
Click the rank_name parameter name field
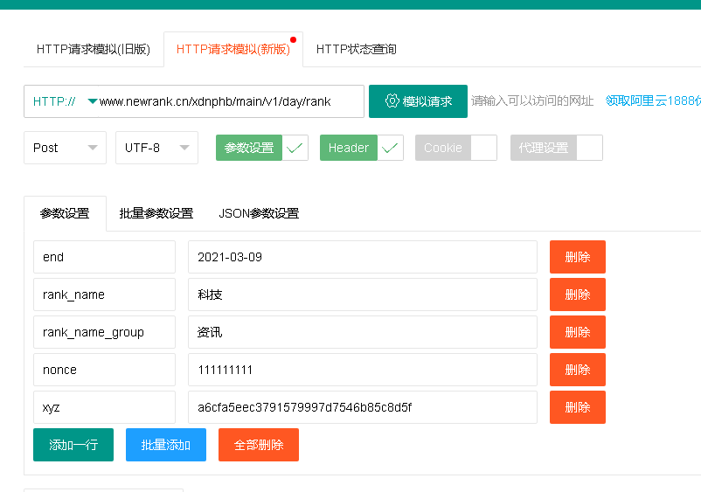(104, 295)
